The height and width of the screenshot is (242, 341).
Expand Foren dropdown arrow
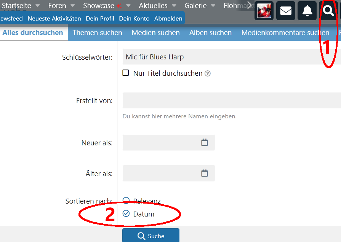click(73, 6)
